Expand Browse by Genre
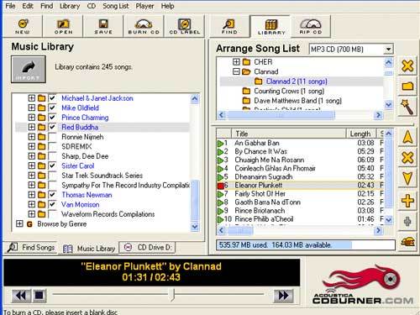This screenshot has width=420, height=315. (x=19, y=223)
